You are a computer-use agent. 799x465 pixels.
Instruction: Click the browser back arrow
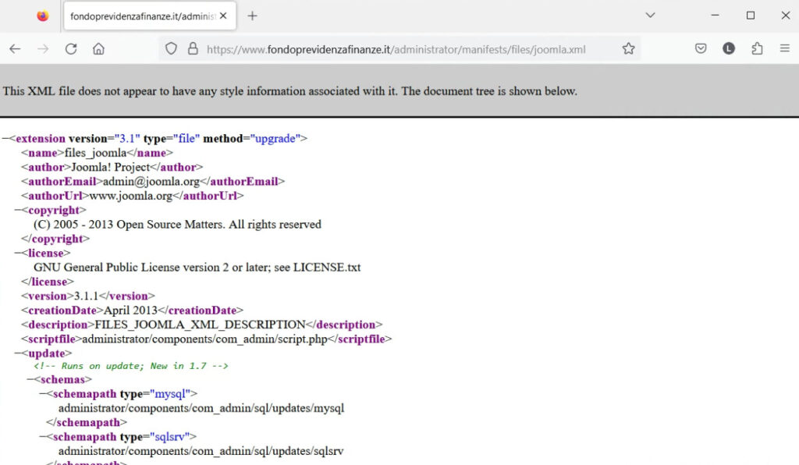[15, 48]
